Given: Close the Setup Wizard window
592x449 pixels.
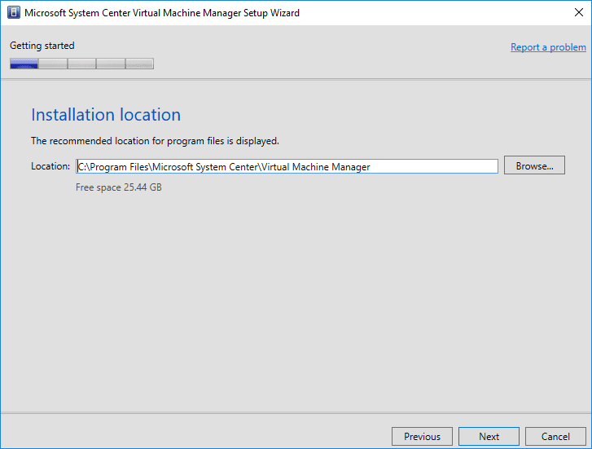Looking at the screenshot, I should (x=572, y=13).
